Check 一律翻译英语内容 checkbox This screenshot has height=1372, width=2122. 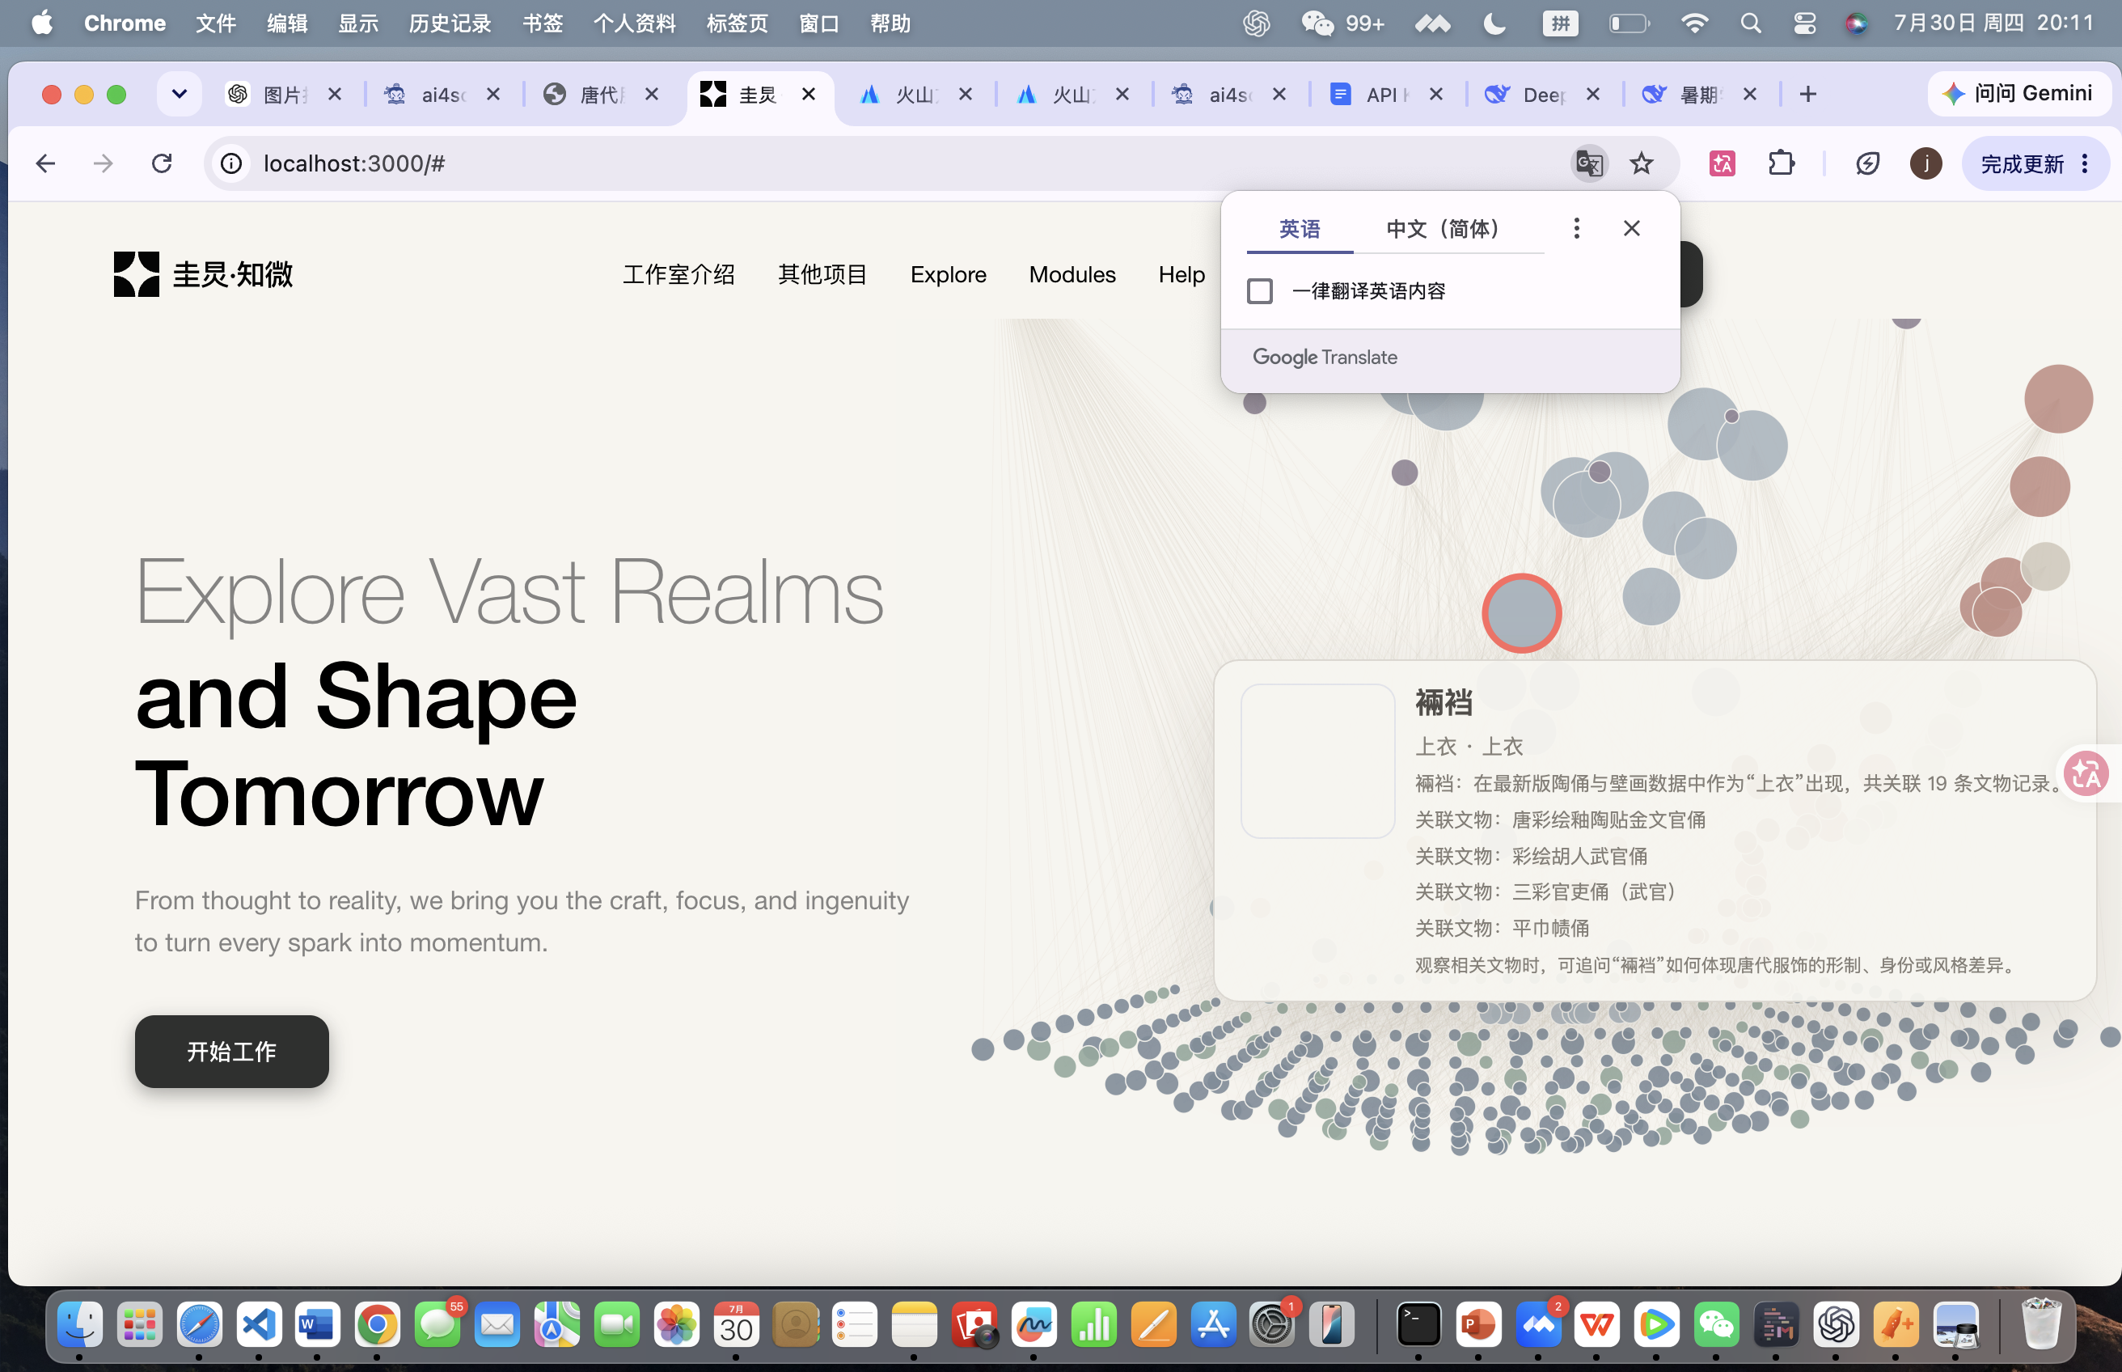coord(1259,291)
